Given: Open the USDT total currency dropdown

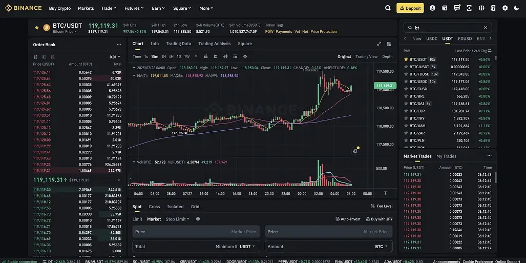Looking at the screenshot, I should click(247, 246).
